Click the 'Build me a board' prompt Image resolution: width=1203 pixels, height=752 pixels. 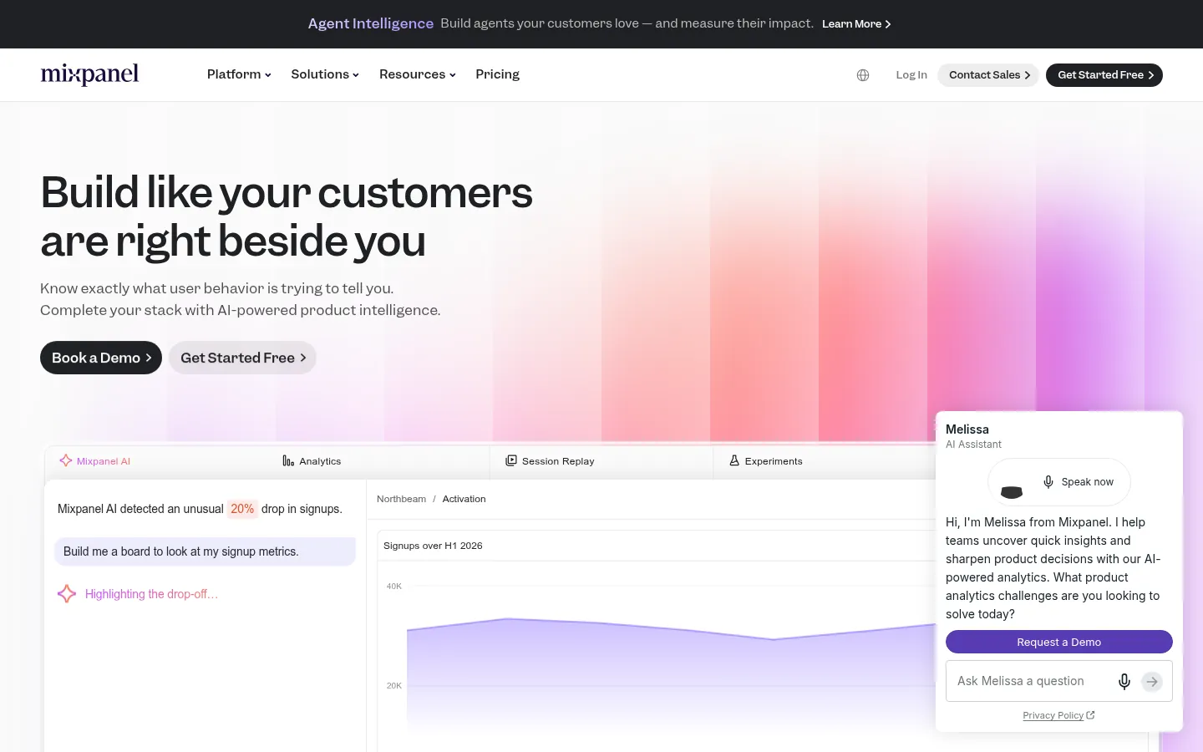[206, 551]
